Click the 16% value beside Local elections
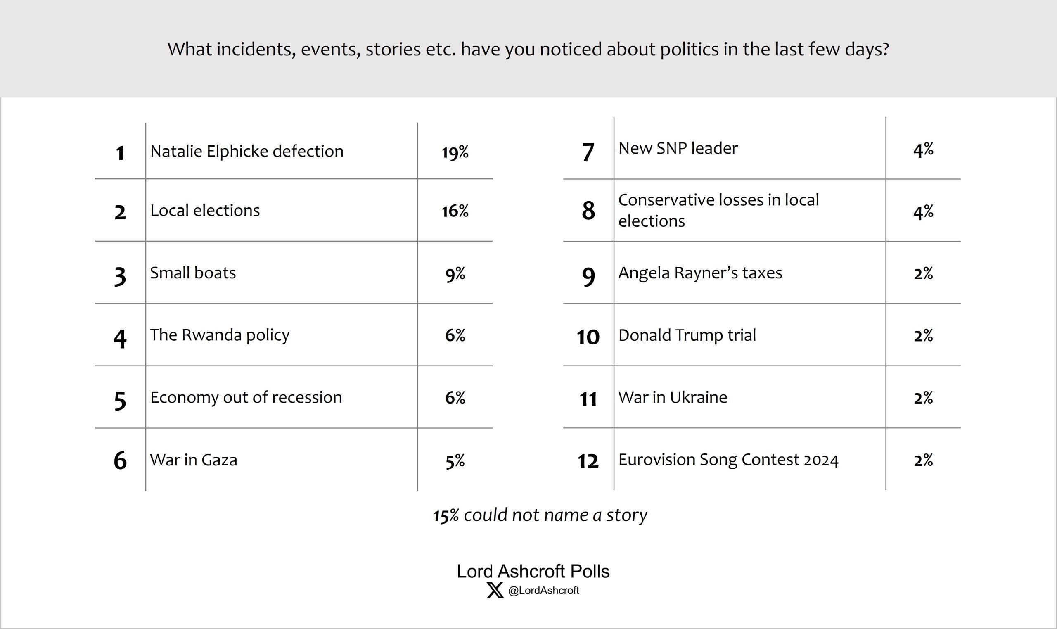 (455, 211)
